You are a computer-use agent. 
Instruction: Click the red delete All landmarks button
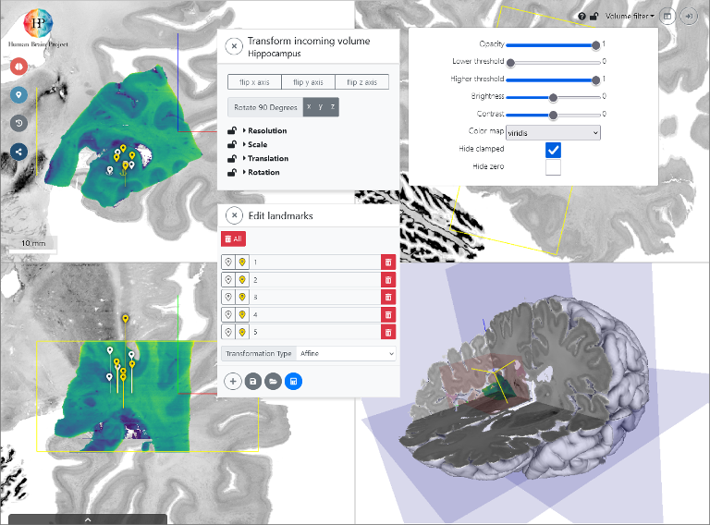[x=234, y=238]
